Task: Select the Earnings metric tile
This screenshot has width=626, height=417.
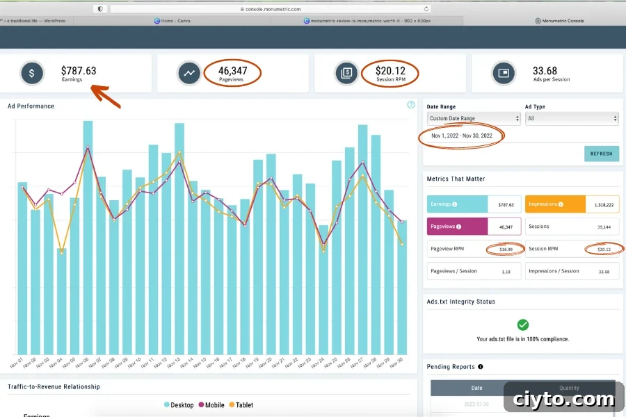Action: click(474, 204)
